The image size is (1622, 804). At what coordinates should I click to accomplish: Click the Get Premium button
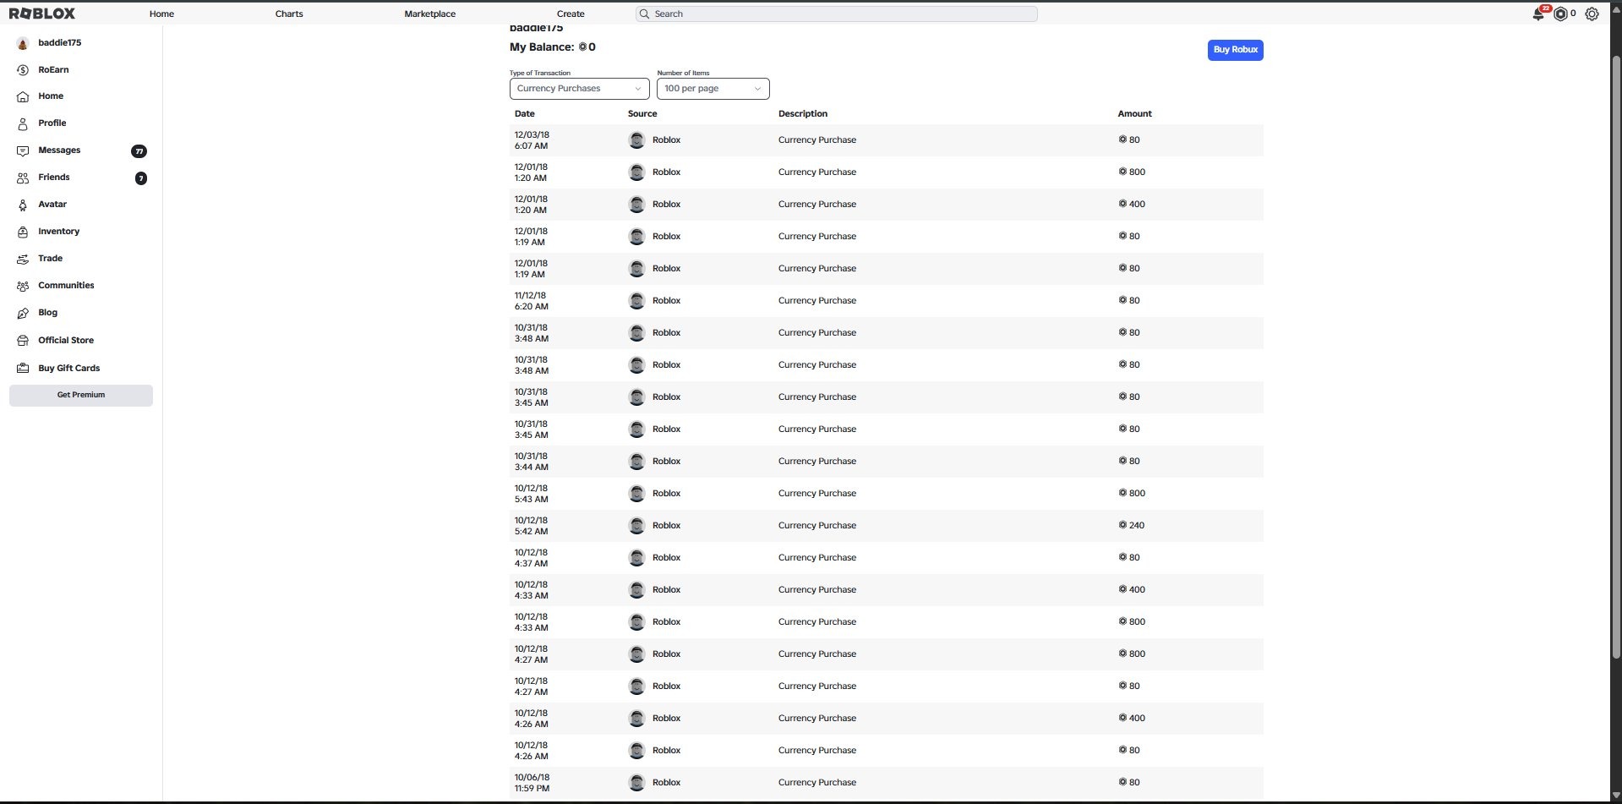pos(81,396)
